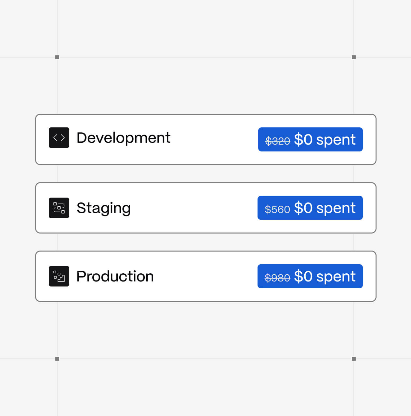Click the struck-through $320 price
The image size is (411, 416).
(278, 141)
